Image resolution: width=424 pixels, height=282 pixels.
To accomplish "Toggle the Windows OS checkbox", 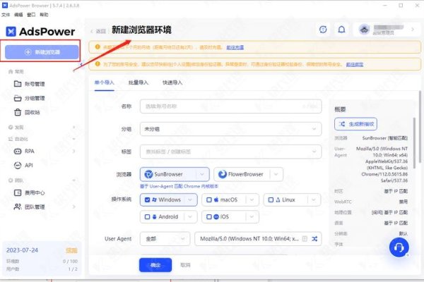I will (x=148, y=200).
